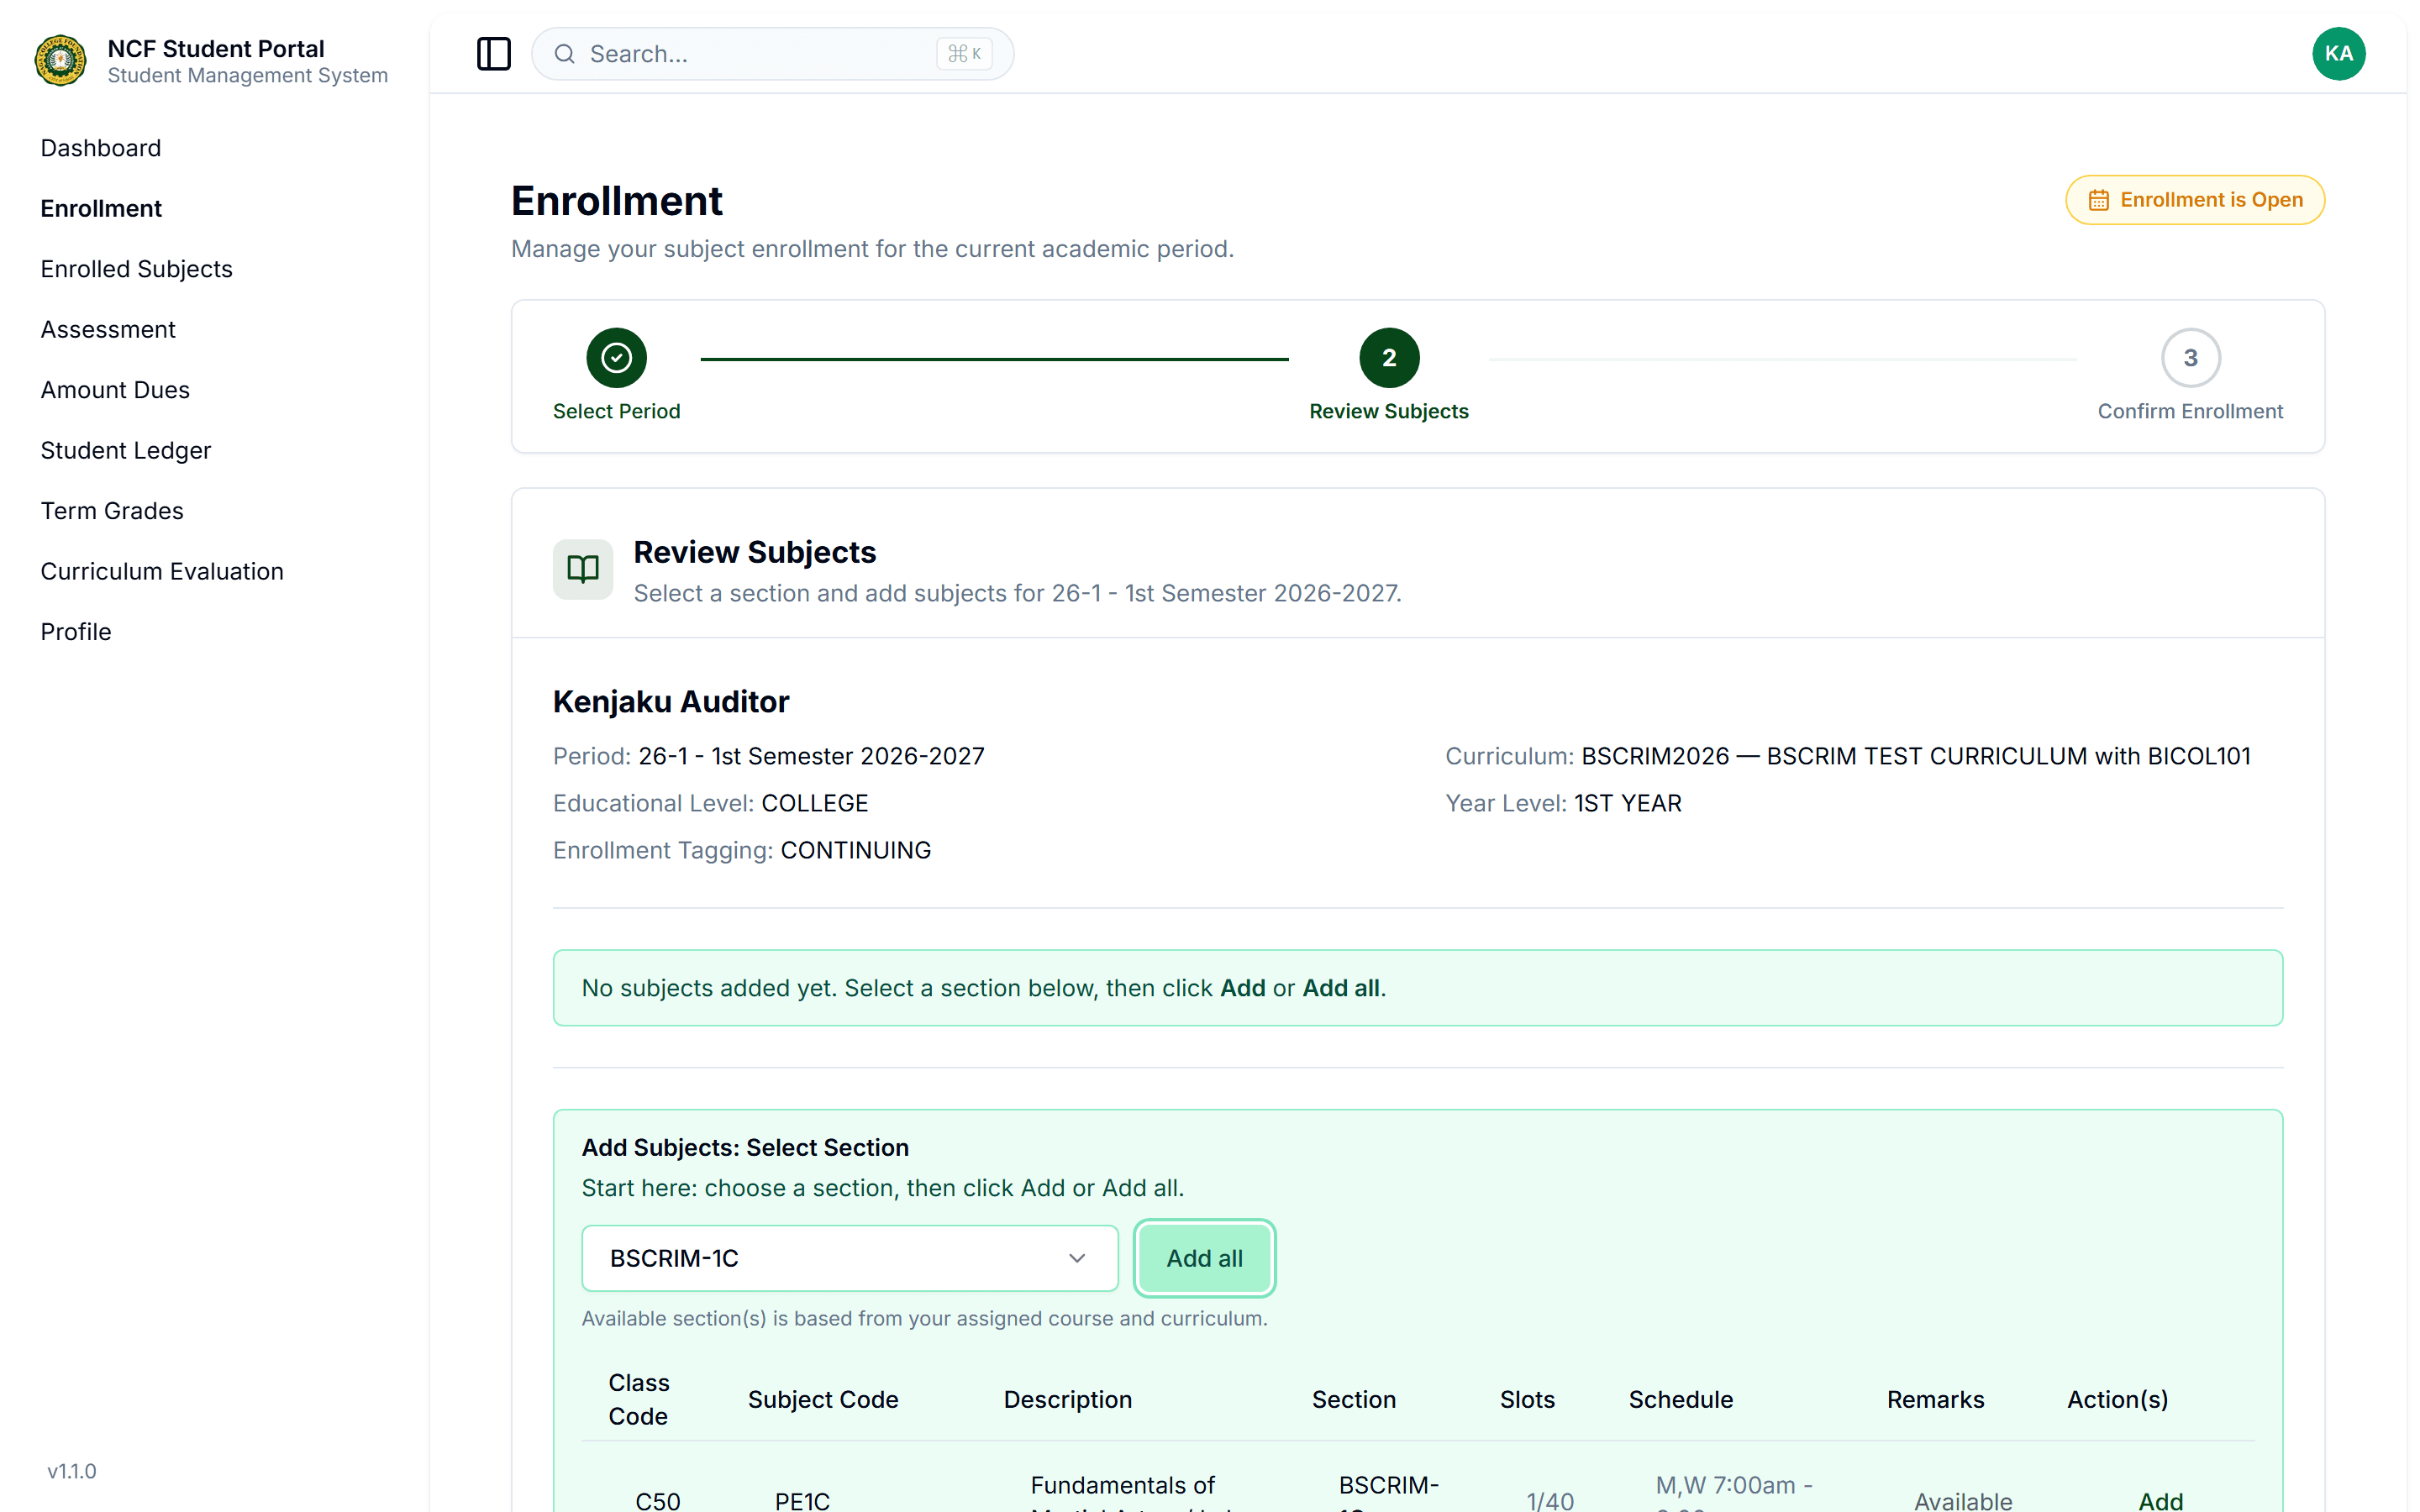The image size is (2420, 1512).
Task: Click the NCF college seal logo
Action: 60,60
